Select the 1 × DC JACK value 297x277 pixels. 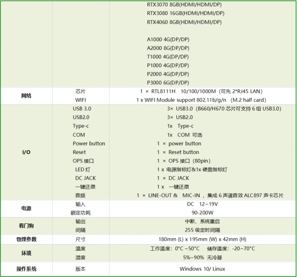coord(173,178)
